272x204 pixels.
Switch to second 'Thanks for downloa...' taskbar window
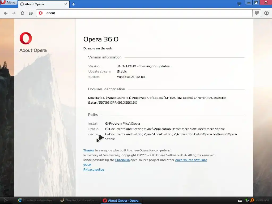coord(78,200)
